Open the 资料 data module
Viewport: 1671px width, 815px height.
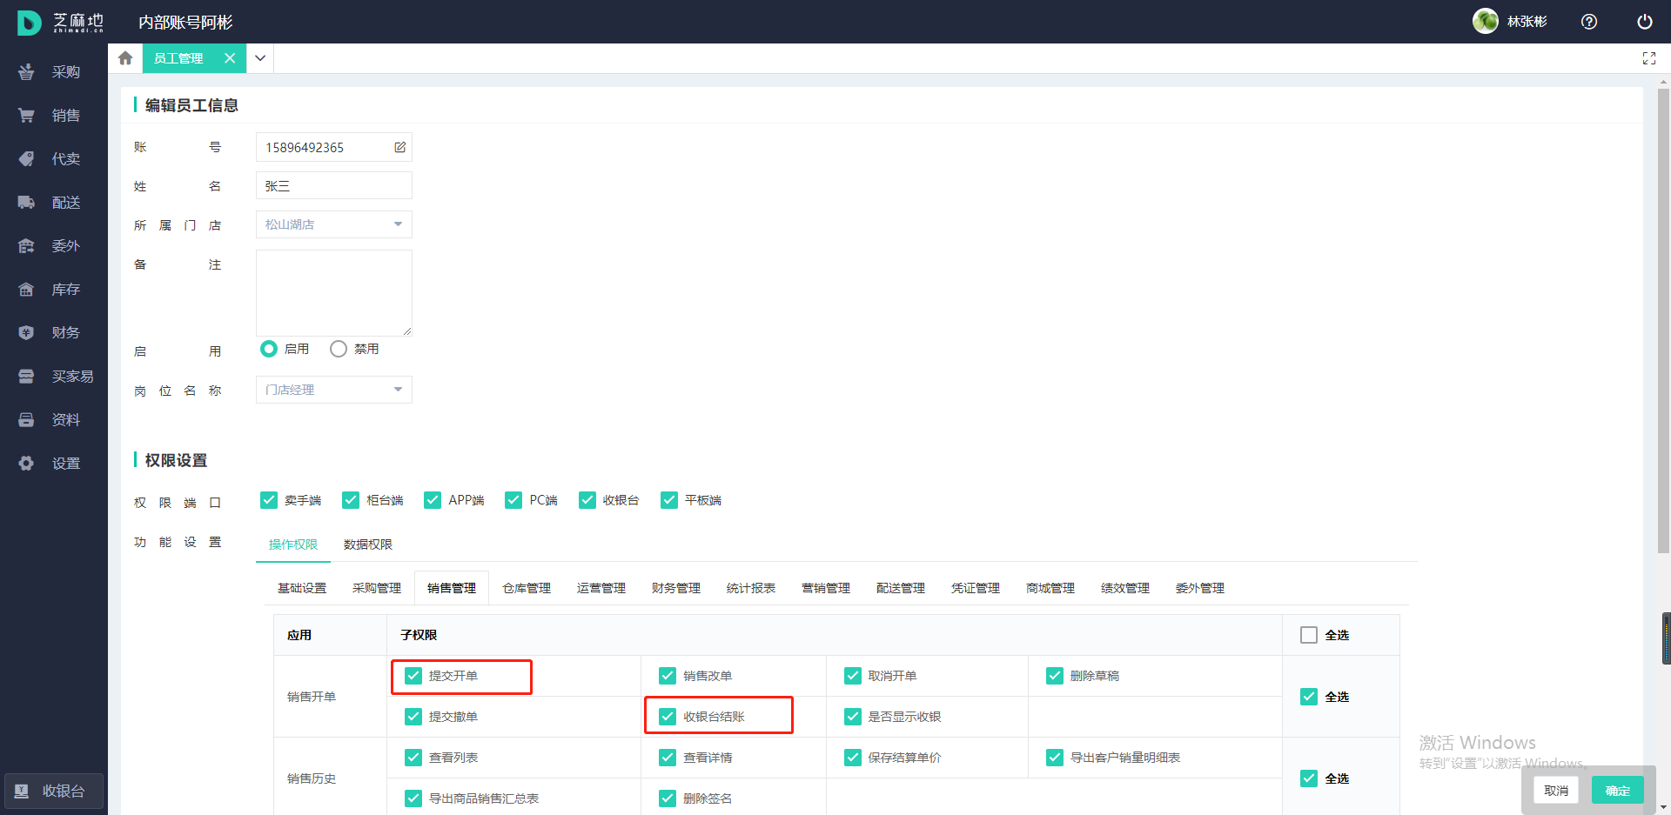pyautogui.click(x=52, y=420)
